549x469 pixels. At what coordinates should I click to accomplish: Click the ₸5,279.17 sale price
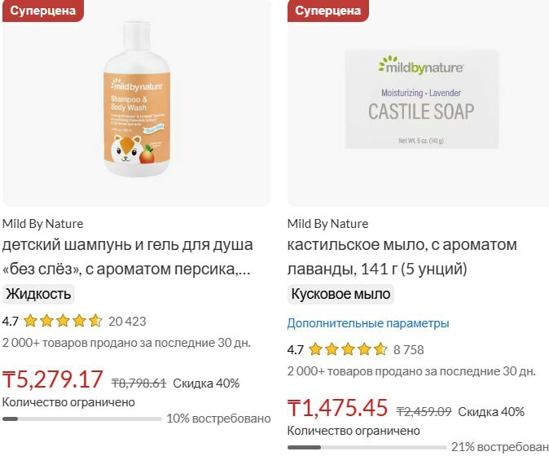(53, 380)
